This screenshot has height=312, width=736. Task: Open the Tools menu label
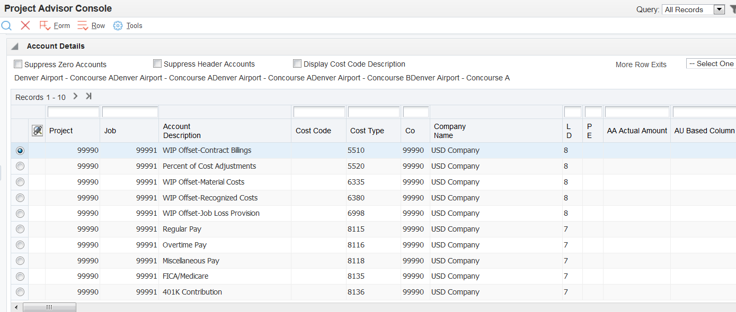(134, 25)
